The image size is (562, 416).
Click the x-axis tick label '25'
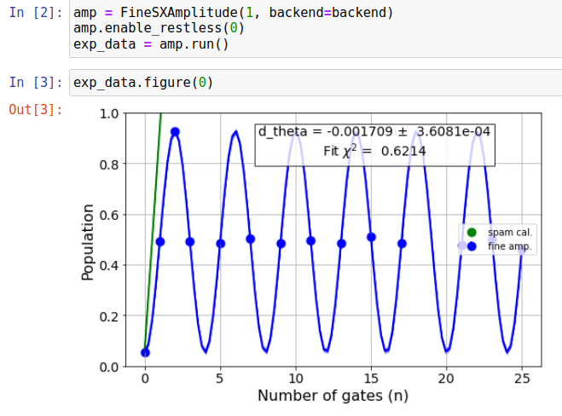tap(522, 378)
